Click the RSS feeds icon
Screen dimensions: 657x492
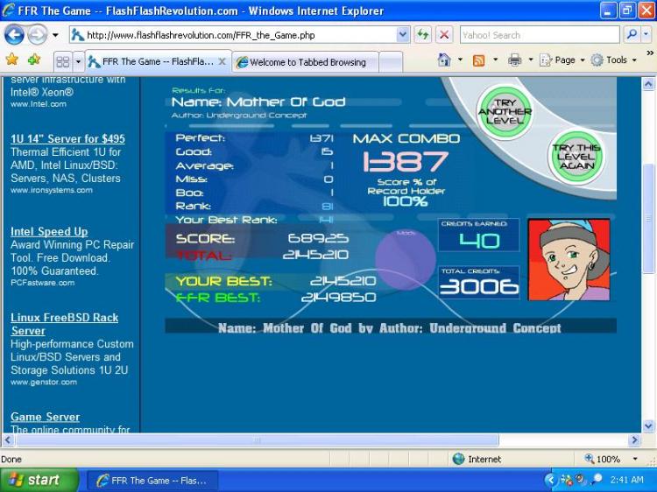tap(478, 60)
